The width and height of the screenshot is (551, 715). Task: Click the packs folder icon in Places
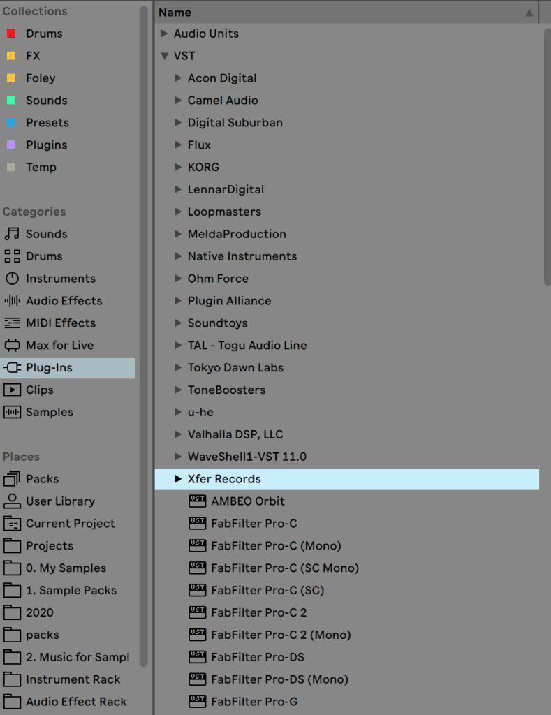(x=12, y=635)
